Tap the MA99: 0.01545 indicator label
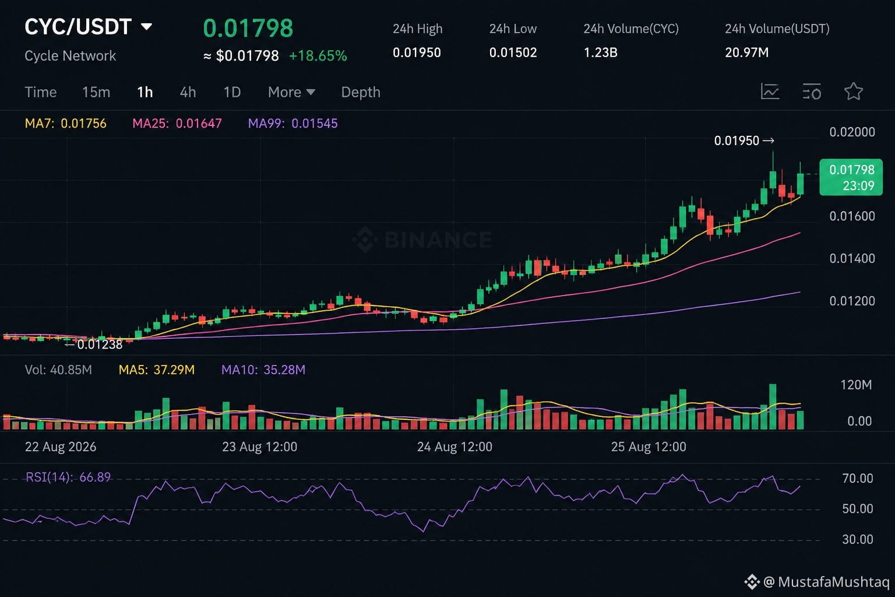The height and width of the screenshot is (597, 895). (x=293, y=123)
